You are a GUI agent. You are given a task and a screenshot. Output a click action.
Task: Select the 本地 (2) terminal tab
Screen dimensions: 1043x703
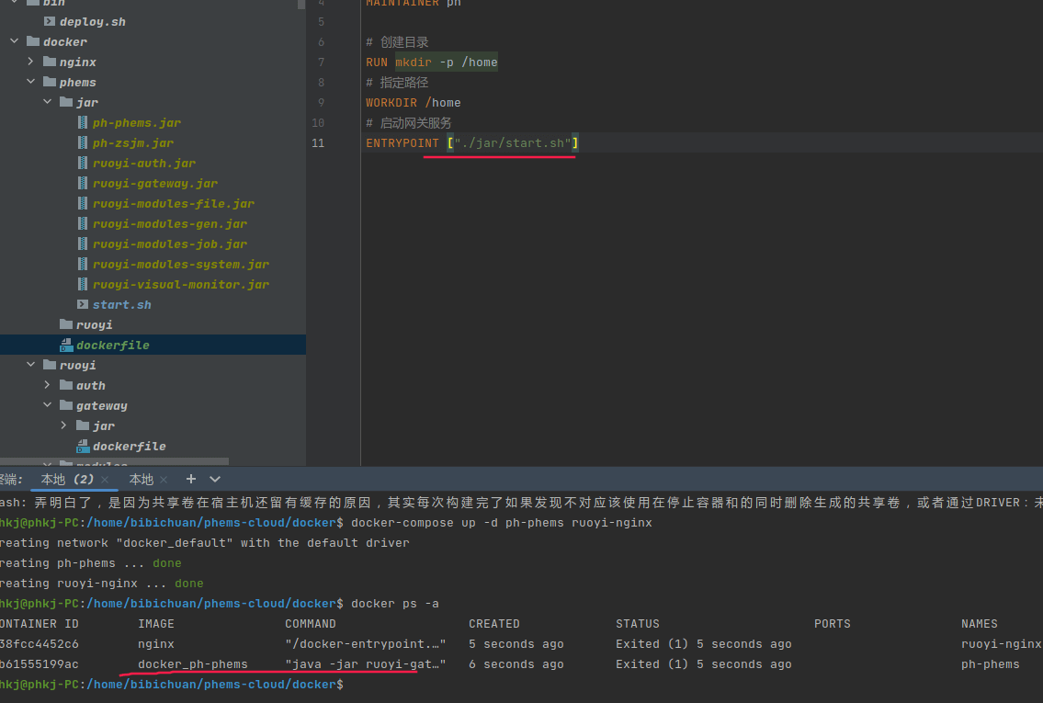click(x=66, y=479)
